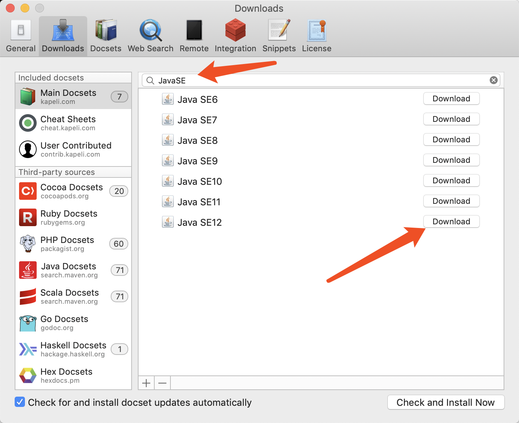The height and width of the screenshot is (423, 519).
Task: Click Check and Install Now
Action: click(446, 403)
